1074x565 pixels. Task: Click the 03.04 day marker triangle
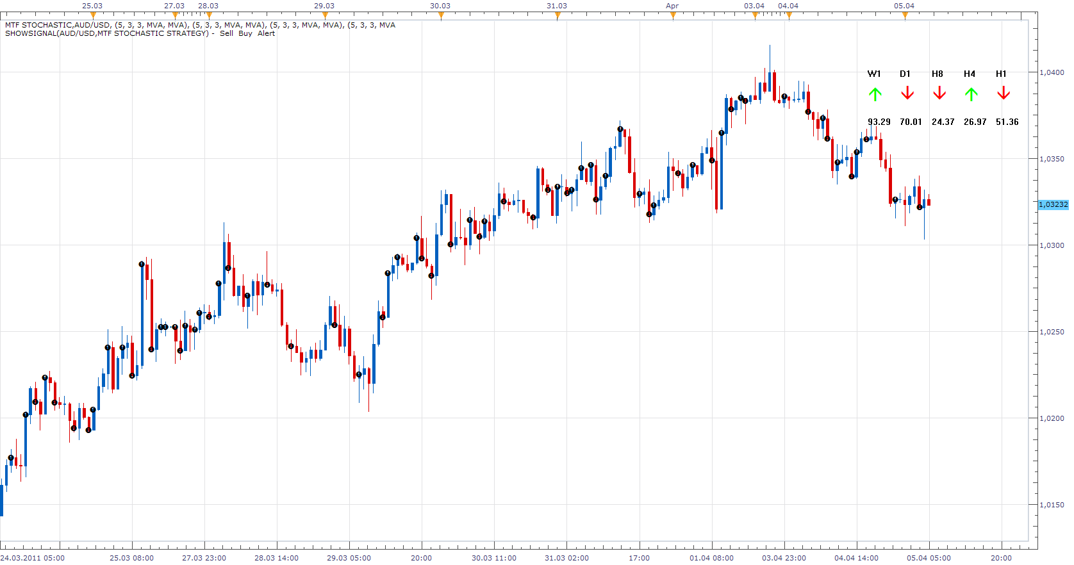point(755,15)
